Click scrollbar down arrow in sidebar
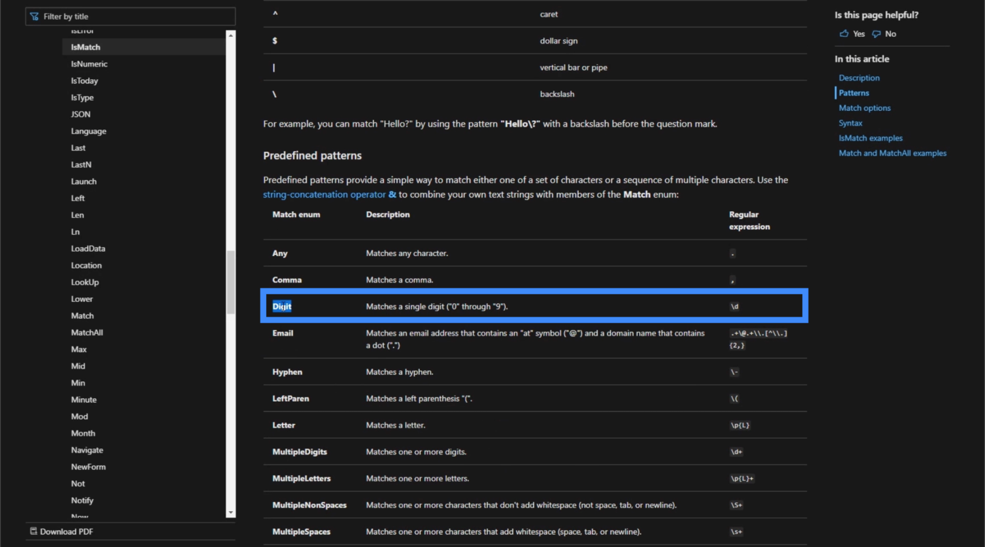Image resolution: width=985 pixels, height=547 pixels. 231,512
